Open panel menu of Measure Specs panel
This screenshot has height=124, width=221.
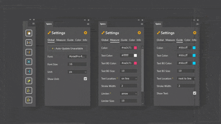click(x=142, y=24)
